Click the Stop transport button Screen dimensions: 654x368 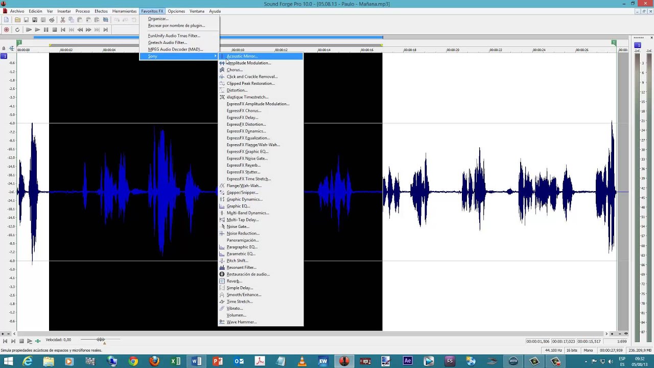coord(55,30)
